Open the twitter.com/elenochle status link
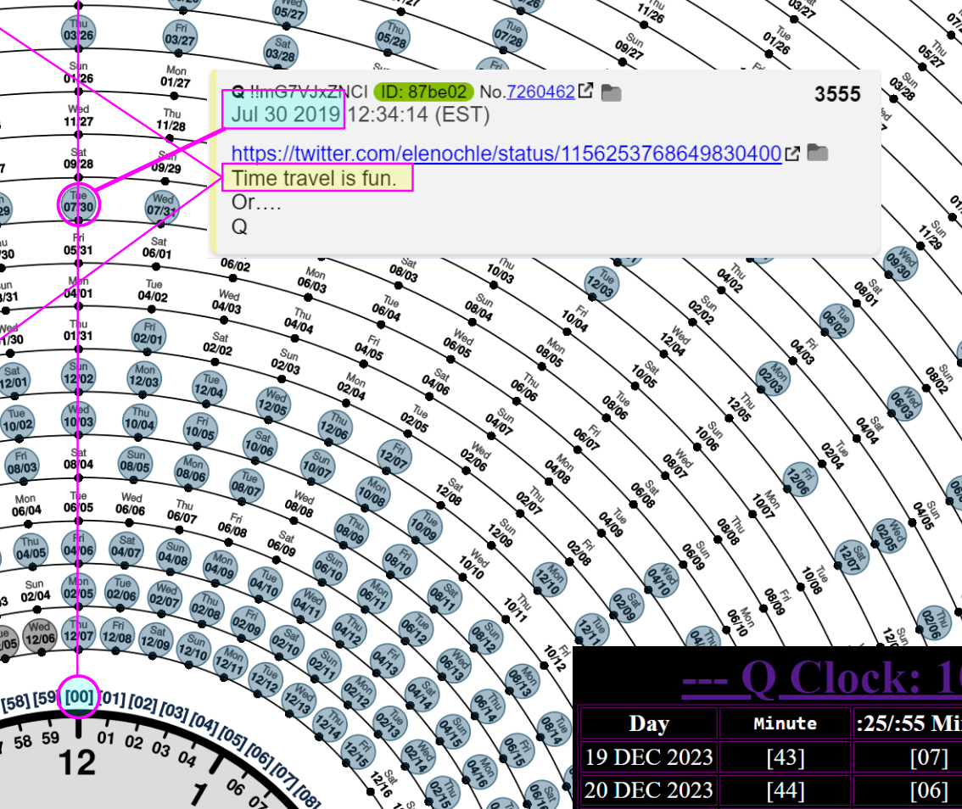 point(506,153)
